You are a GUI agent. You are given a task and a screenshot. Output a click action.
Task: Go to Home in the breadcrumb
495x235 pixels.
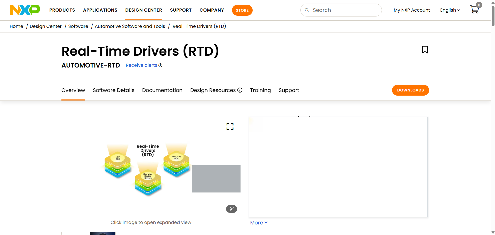pyautogui.click(x=16, y=26)
